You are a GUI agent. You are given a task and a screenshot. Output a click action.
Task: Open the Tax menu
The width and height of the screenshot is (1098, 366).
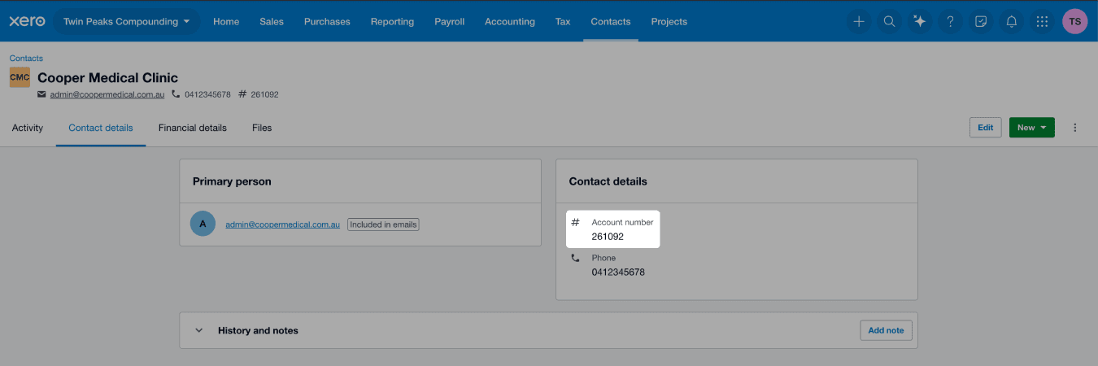coord(563,22)
